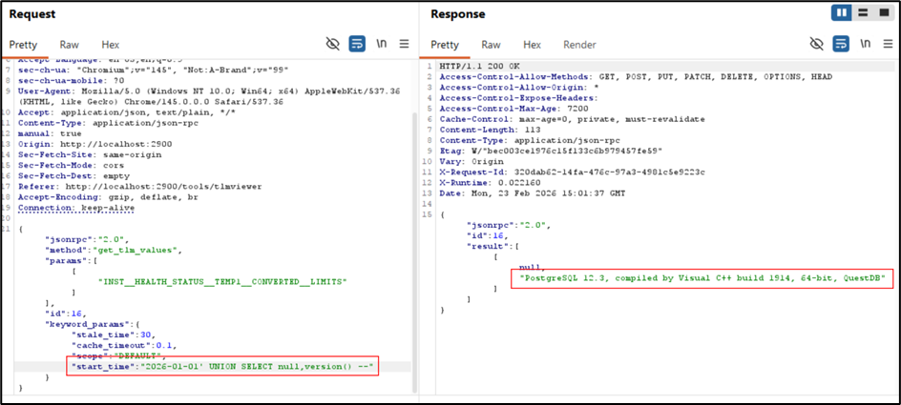The width and height of the screenshot is (901, 405).
Task: Click the Cache-Control header line
Action: (x=572, y=119)
